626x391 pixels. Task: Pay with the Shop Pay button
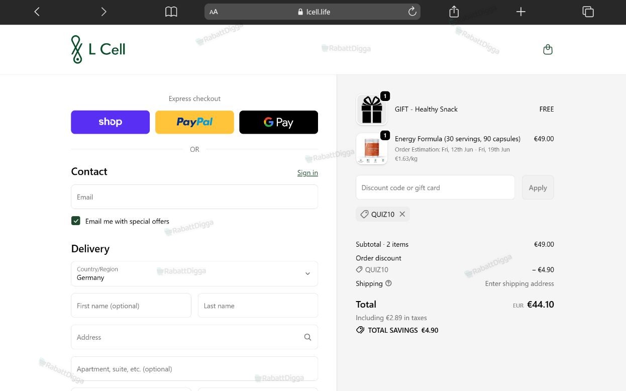click(111, 122)
